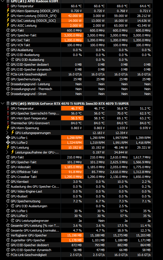Click lightning icon of GPU Kern-Leistung (VDDCR_GFX)

pos(8,15)
